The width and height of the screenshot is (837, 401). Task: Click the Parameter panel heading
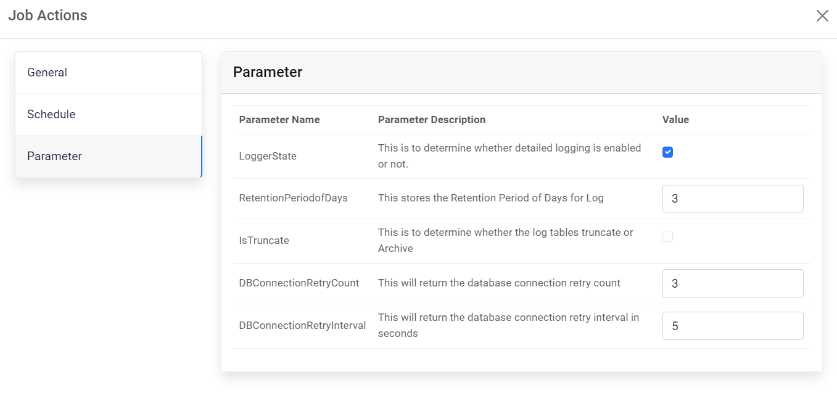tap(268, 72)
